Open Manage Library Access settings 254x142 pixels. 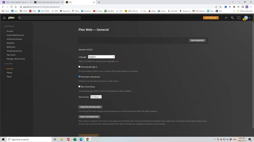coord(16,59)
